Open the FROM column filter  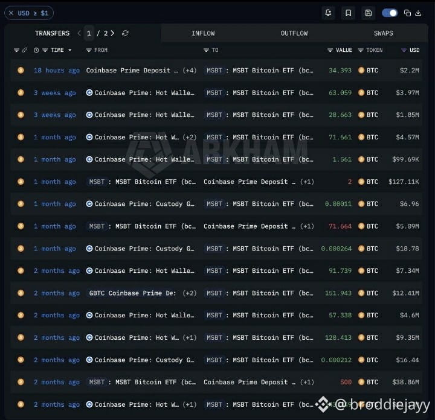pyautogui.click(x=89, y=50)
